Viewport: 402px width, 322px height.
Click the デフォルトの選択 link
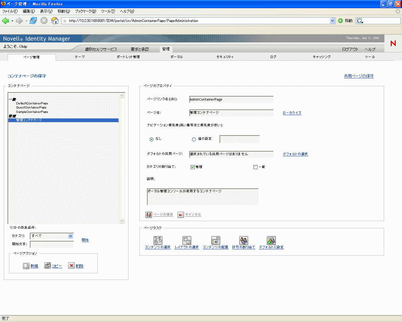pos(295,154)
